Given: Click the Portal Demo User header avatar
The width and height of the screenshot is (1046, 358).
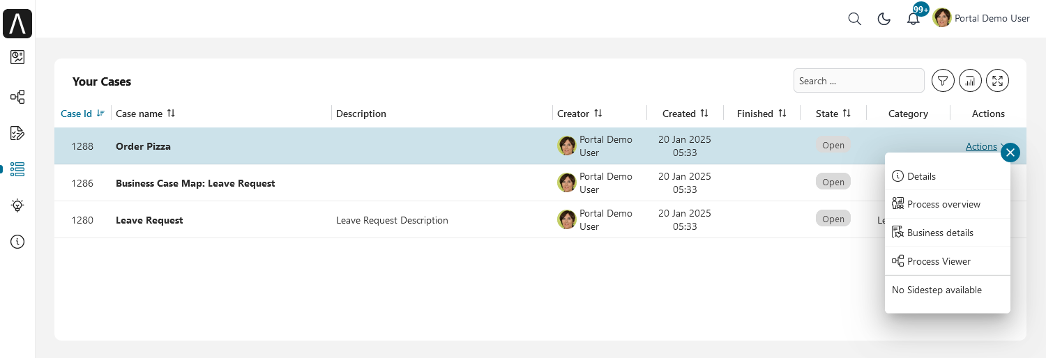Looking at the screenshot, I should 942,18.
